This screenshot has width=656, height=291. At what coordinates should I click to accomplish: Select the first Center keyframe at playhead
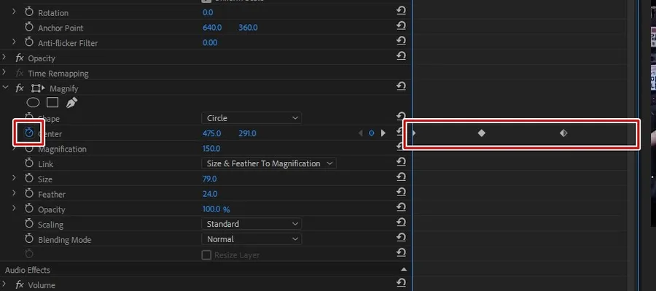click(414, 133)
